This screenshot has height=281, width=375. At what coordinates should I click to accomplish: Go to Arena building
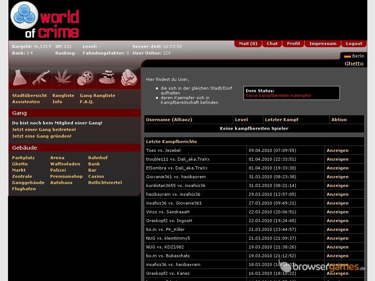57,158
